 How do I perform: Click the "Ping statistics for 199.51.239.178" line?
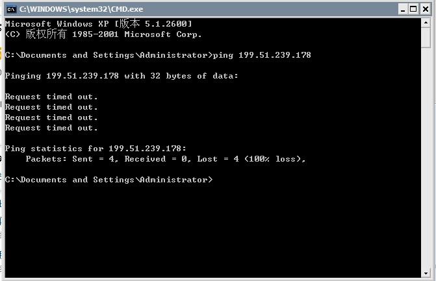(96, 149)
